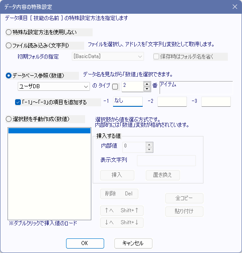Click OK to confirm settings
This screenshot has width=242, height=253.
click(85, 243)
